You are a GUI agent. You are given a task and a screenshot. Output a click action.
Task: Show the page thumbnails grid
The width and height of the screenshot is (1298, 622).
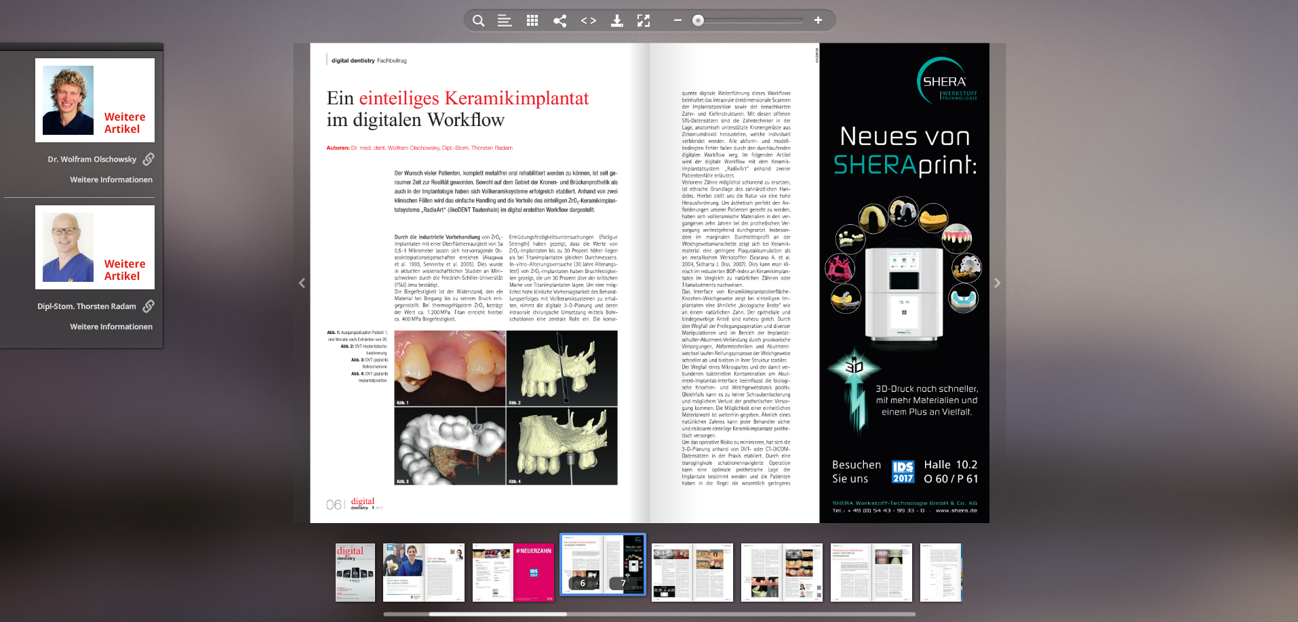coord(532,20)
